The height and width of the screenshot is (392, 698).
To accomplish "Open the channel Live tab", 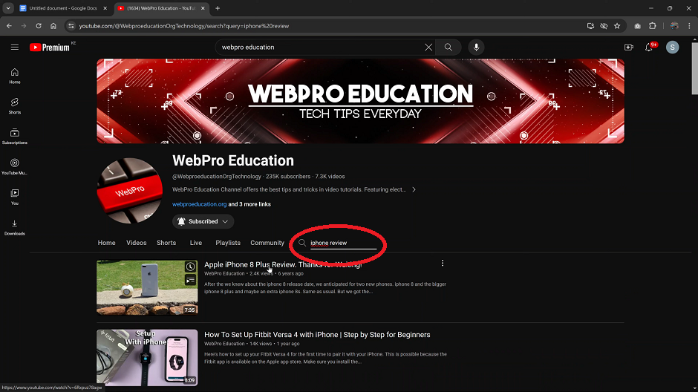I will (196, 243).
